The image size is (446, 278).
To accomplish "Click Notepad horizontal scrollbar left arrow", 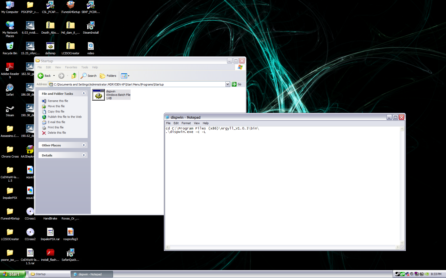I will (168, 247).
